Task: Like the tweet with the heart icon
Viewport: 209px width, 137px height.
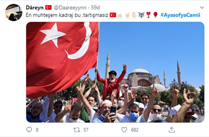Action: [x=124, y=130]
